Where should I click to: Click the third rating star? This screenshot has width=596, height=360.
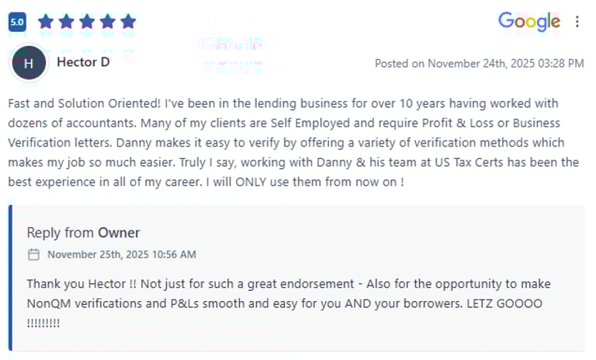click(x=87, y=21)
